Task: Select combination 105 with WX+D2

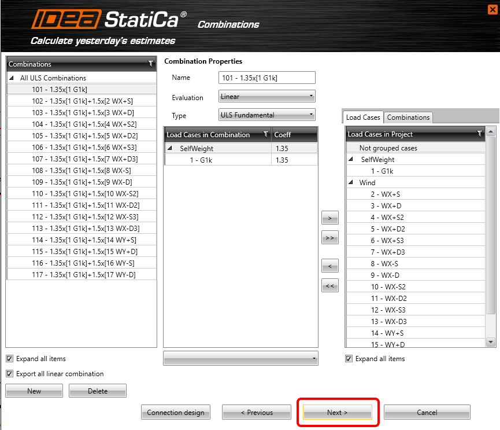Action: pos(82,135)
